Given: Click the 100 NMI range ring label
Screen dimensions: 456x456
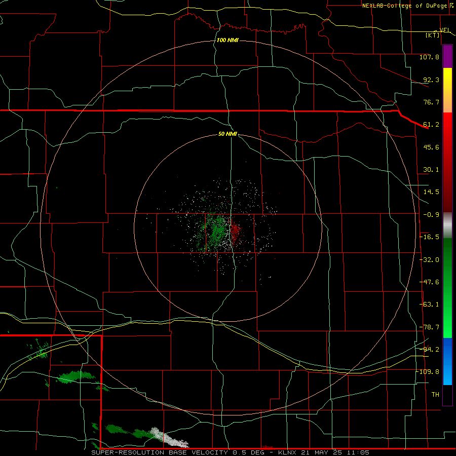Looking at the screenshot, I should tap(227, 40).
